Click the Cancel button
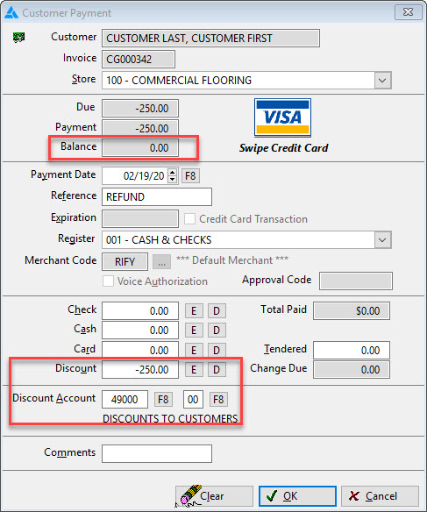This screenshot has width=427, height=512. (x=380, y=496)
